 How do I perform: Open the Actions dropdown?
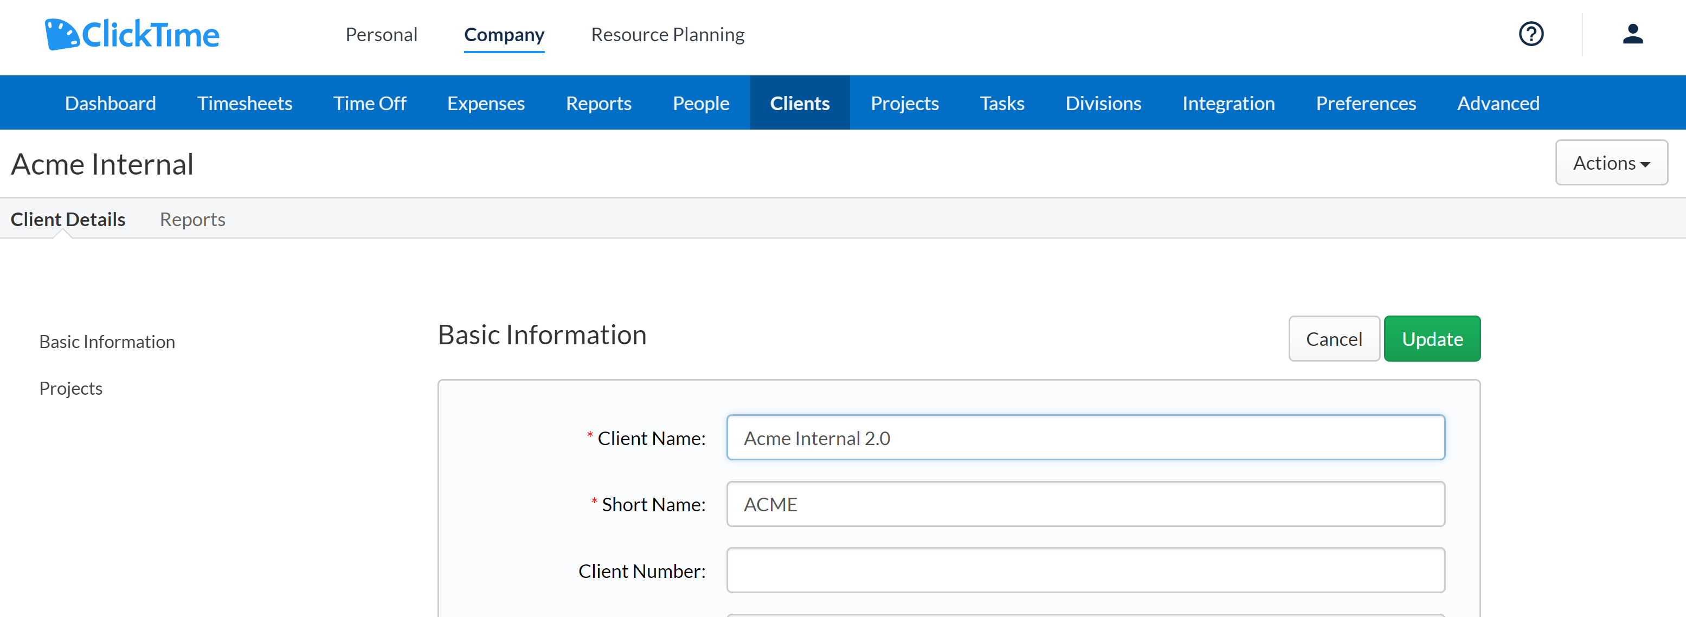[1611, 162]
